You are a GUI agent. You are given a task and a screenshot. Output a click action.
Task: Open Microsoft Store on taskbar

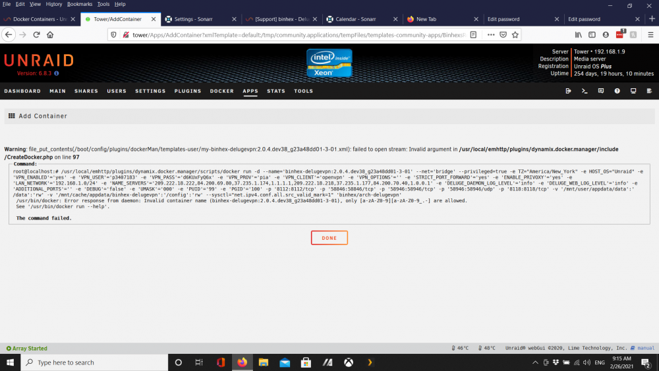(x=306, y=362)
